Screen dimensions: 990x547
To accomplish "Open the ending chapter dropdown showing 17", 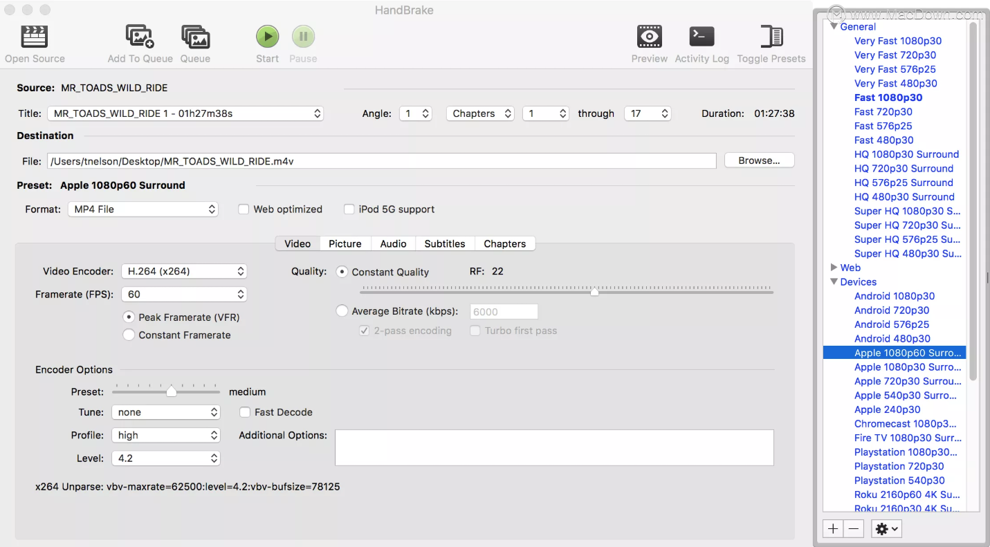I will 648,113.
